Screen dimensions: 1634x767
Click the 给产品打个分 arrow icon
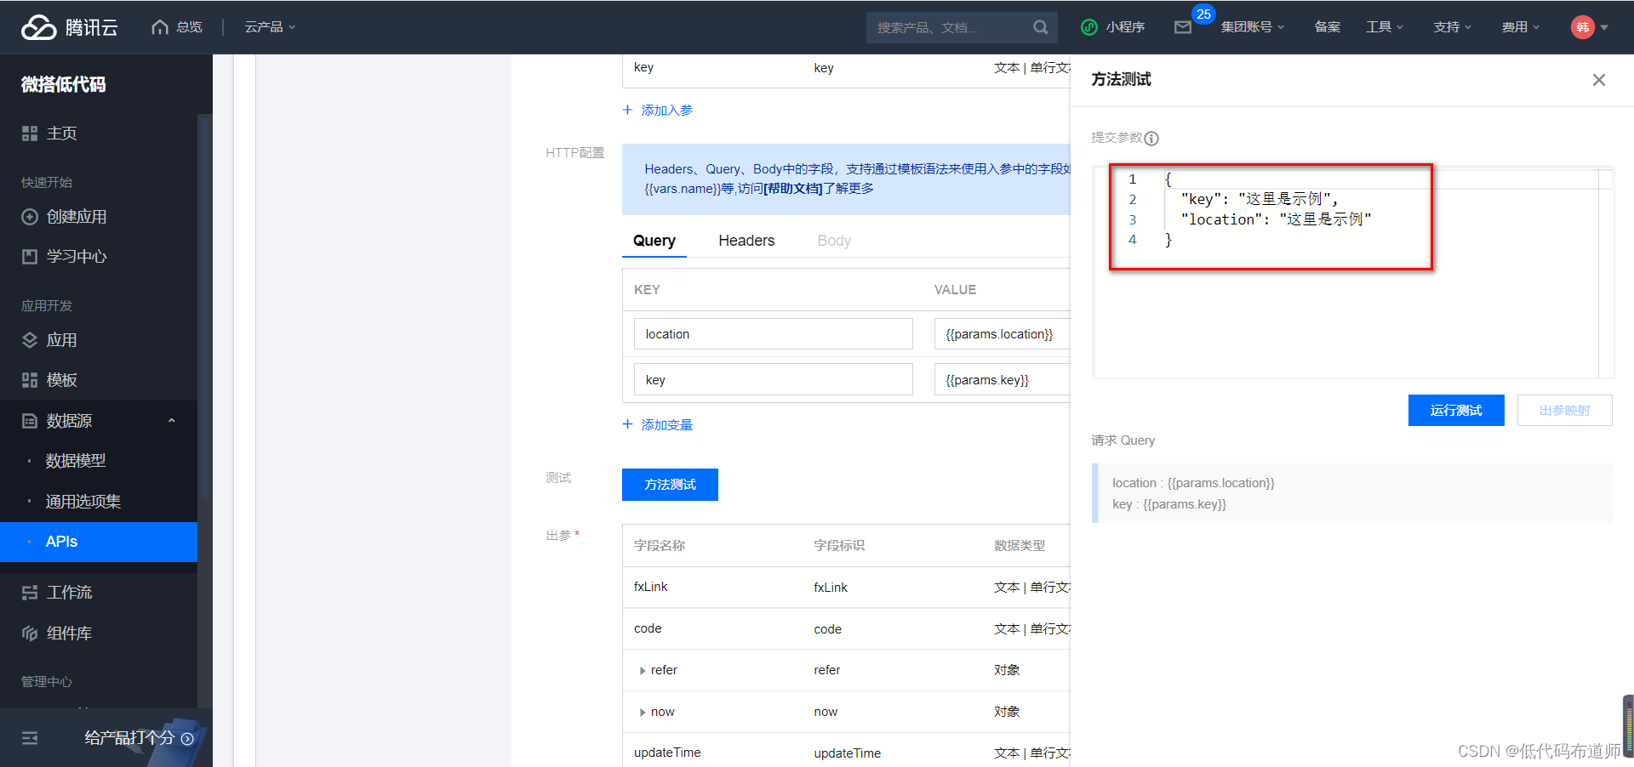(187, 739)
